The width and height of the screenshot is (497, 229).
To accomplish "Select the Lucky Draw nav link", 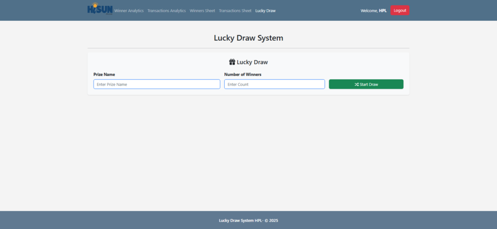I will [x=265, y=11].
